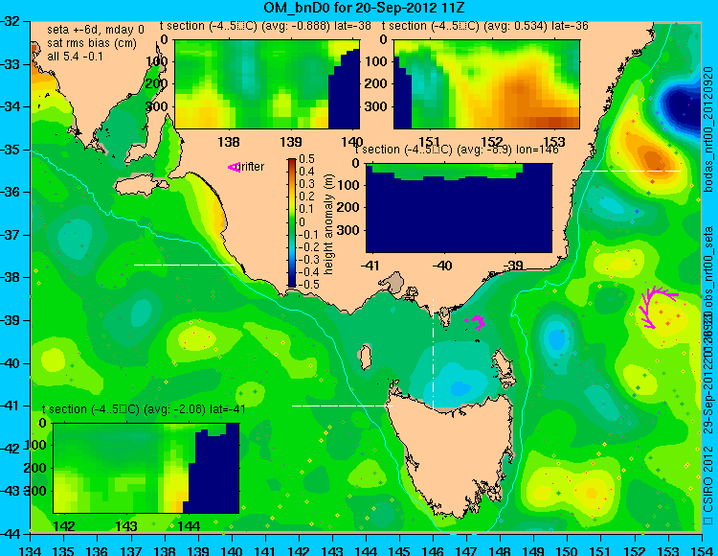
Task: Click the 'height anomaly (m)' color bar label
Action: pos(328,224)
